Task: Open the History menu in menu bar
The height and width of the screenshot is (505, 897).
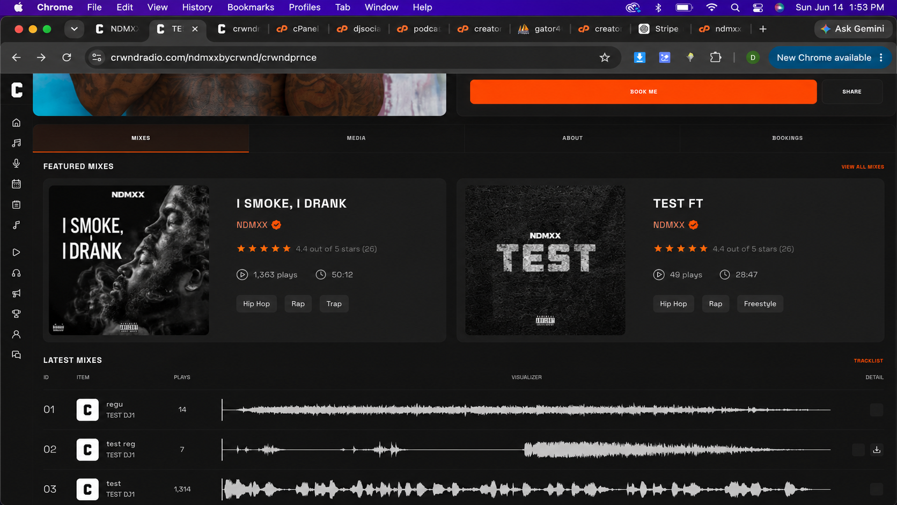Action: pos(197,8)
